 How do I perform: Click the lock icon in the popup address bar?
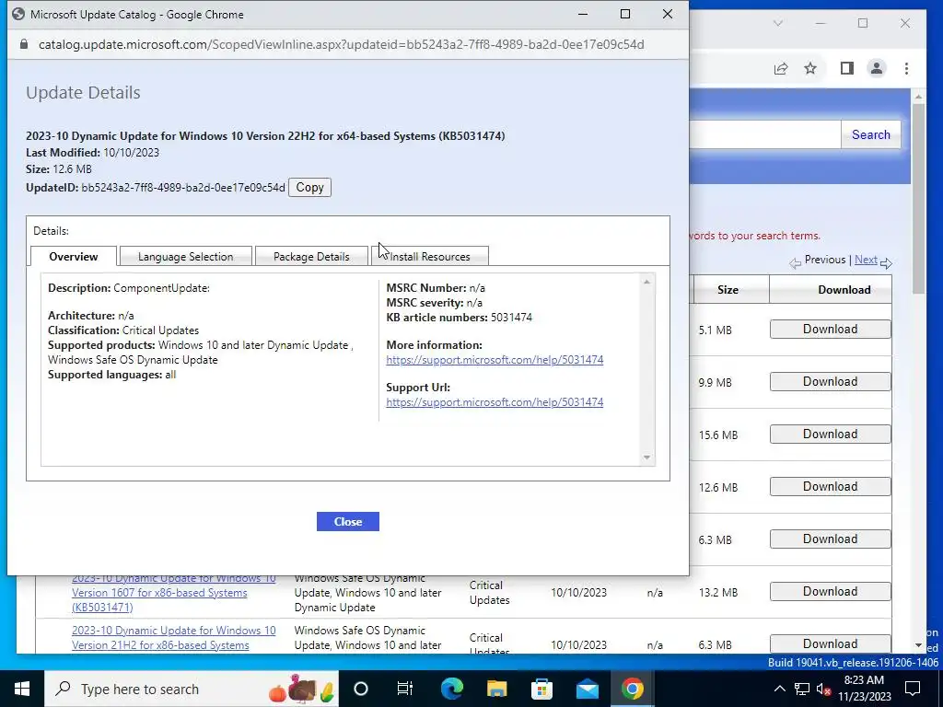point(24,44)
